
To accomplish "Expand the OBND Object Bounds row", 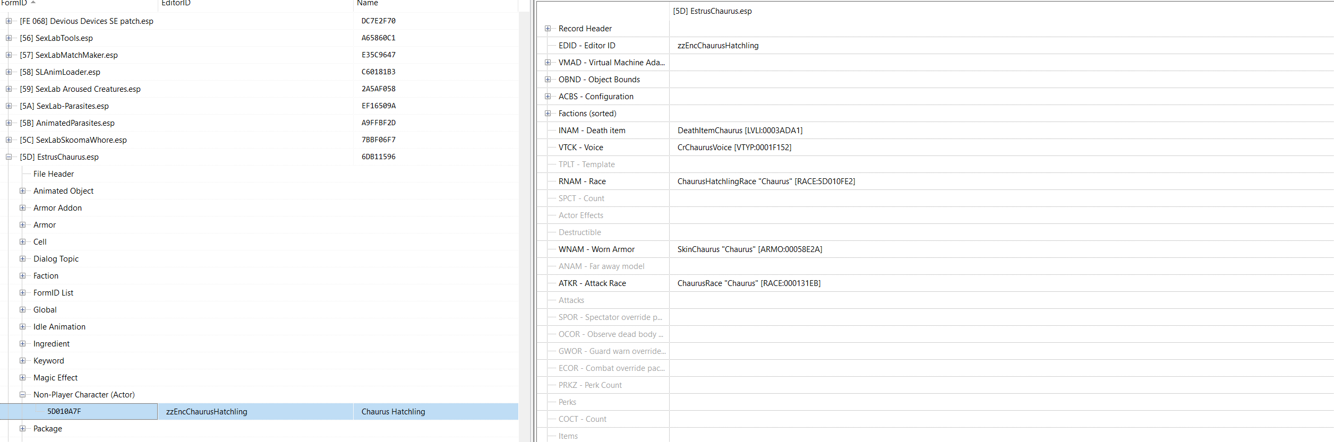I will pos(548,80).
